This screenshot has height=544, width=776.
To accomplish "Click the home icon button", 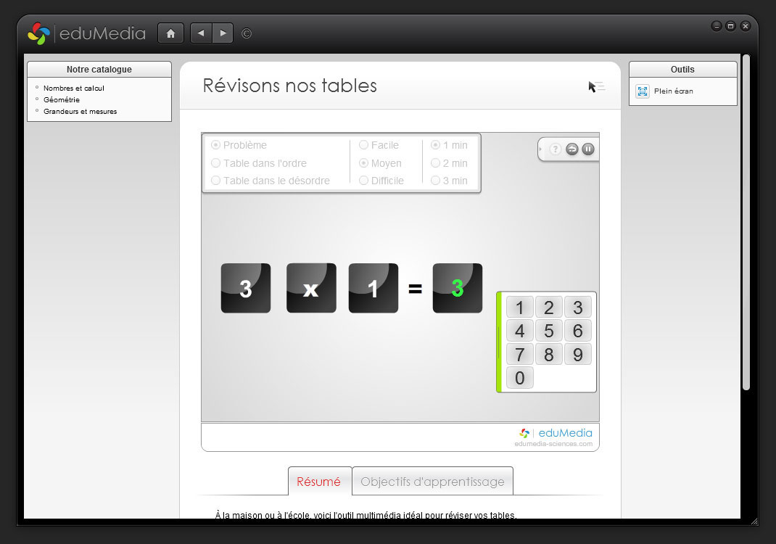I will (x=170, y=33).
